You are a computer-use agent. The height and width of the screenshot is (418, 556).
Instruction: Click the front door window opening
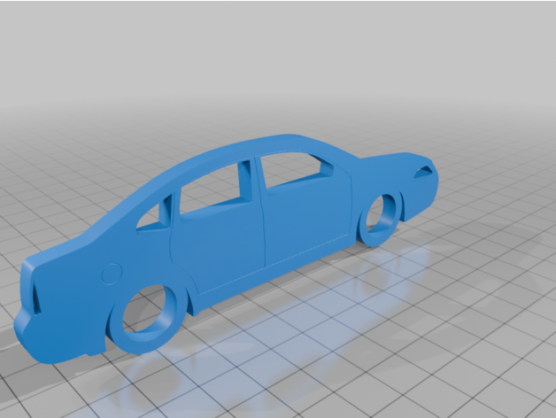point(290,170)
